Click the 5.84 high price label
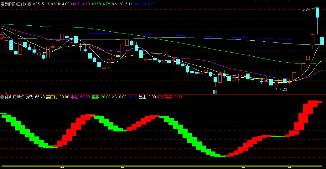Viewport: 326px width, 169px height. pos(306,9)
